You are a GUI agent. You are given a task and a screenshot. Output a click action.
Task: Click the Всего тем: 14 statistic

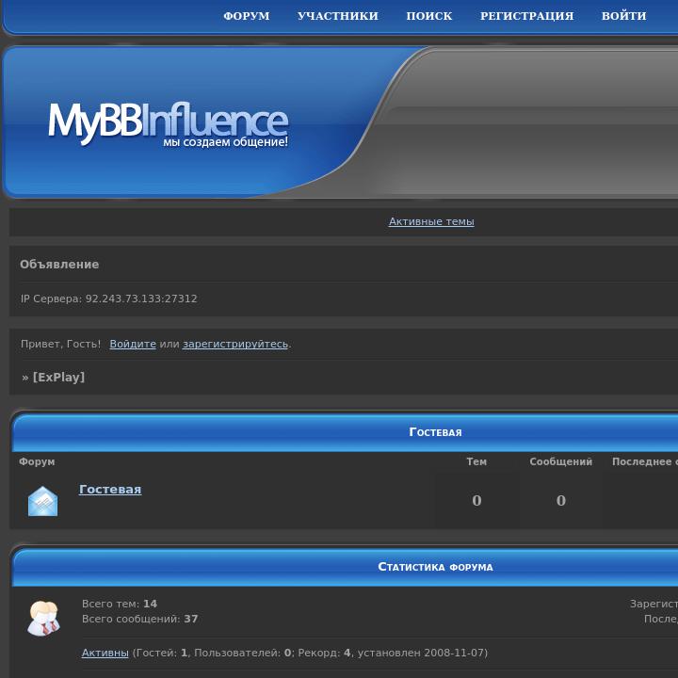coord(120,604)
